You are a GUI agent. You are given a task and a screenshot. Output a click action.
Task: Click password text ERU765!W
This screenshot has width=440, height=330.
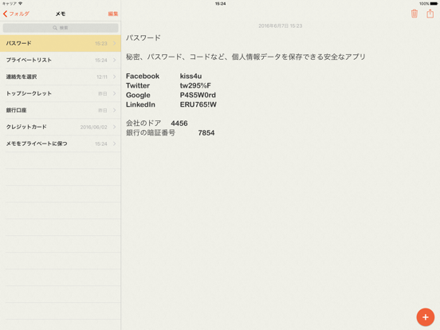(x=198, y=104)
